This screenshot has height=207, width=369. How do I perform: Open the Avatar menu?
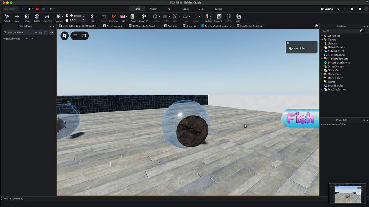click(153, 9)
